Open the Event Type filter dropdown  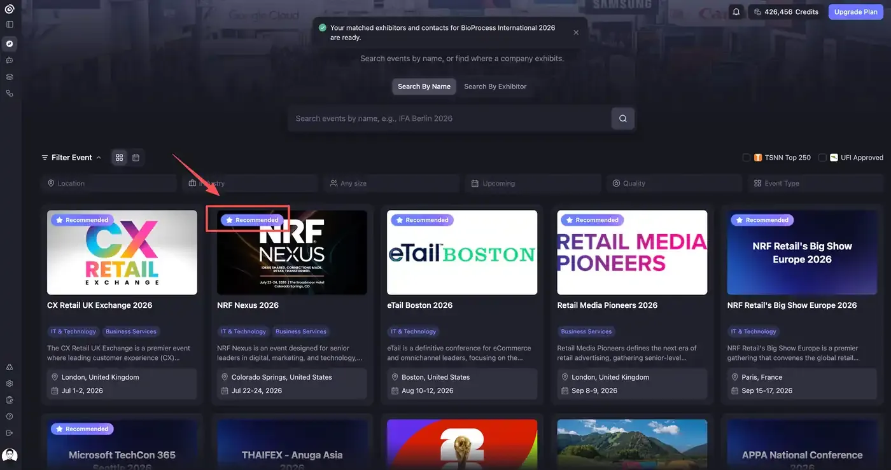tap(816, 183)
